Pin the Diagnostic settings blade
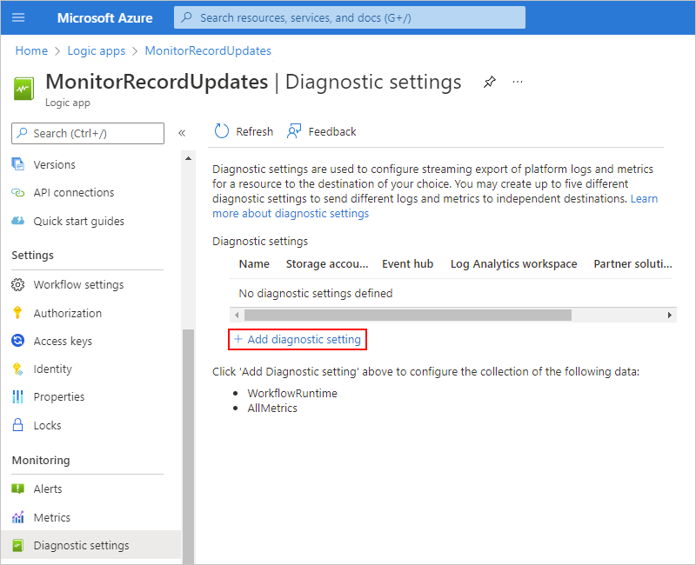Viewport: 696px width, 565px height. (x=489, y=82)
